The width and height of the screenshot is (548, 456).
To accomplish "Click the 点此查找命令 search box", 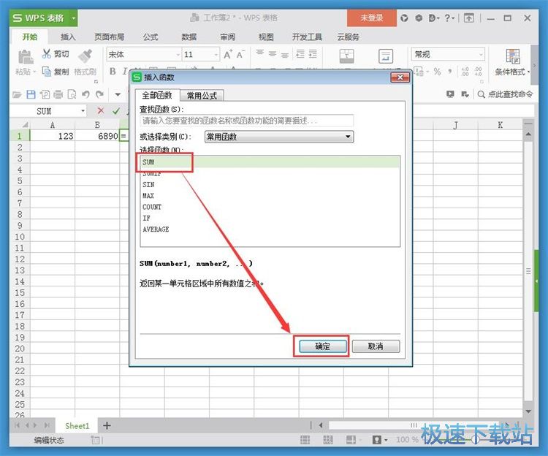I will pyautogui.click(x=506, y=94).
